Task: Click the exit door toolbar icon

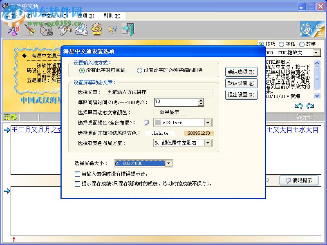Action: pyautogui.click(x=129, y=29)
